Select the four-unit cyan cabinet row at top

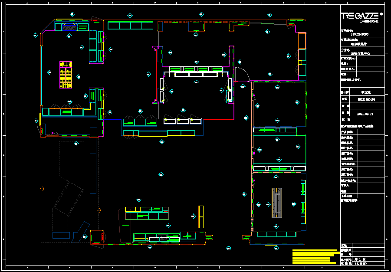pyautogui.click(x=130, y=25)
